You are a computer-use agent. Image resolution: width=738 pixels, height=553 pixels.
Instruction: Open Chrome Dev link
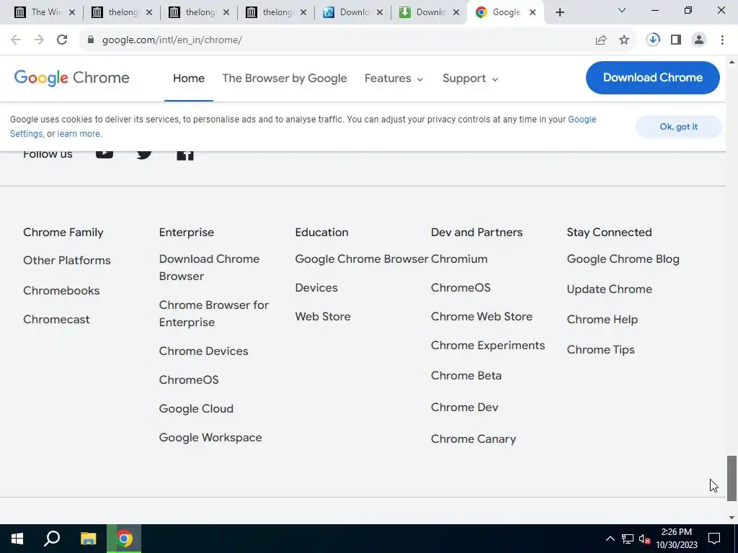[464, 408]
